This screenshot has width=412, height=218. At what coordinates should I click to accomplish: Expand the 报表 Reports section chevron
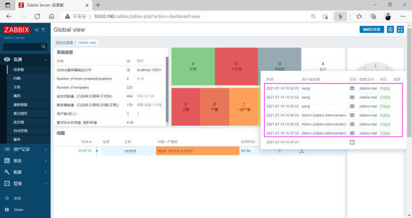46,161
